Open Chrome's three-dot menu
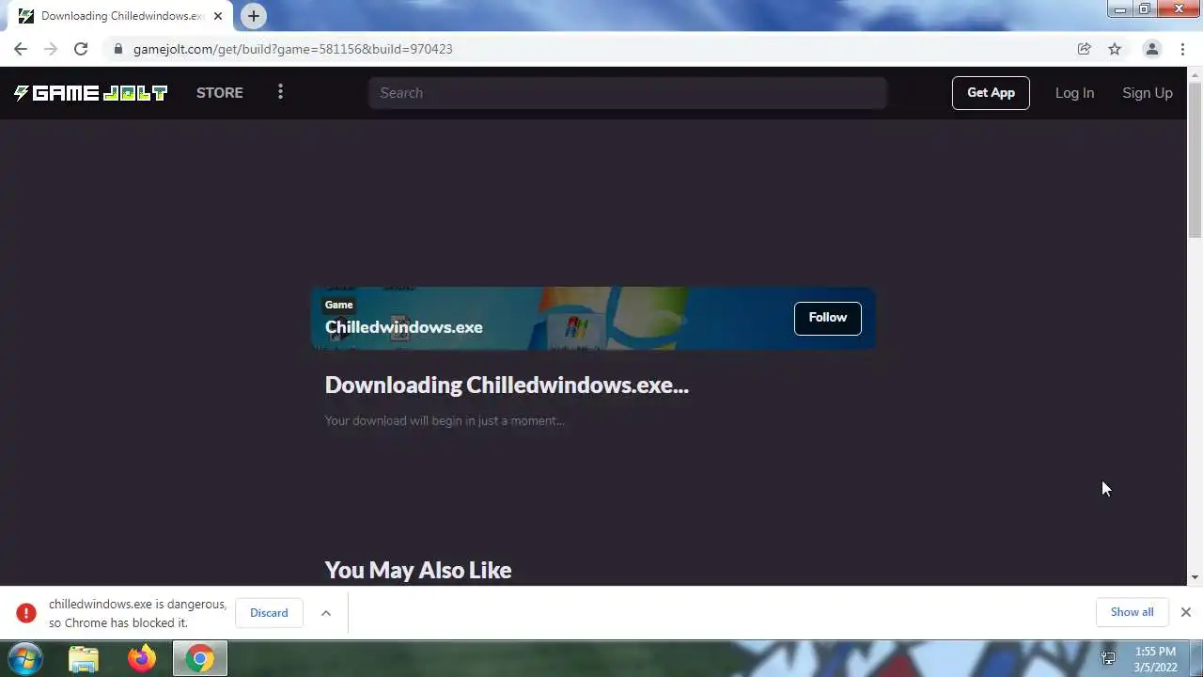Viewport: 1203px width, 677px height. pos(1183,49)
